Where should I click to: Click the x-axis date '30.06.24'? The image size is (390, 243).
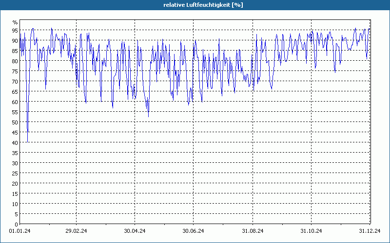coord(193,231)
